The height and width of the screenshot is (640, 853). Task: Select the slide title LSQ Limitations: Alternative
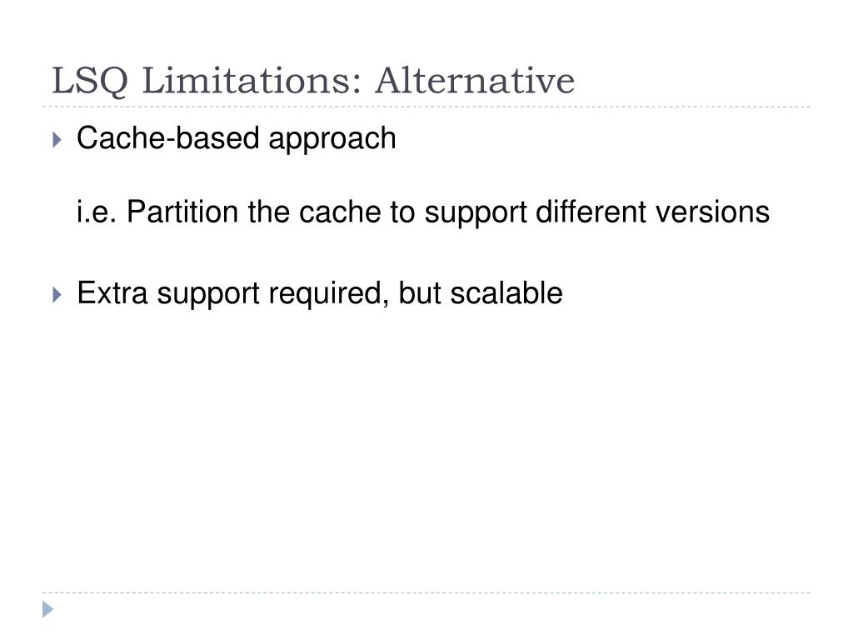[313, 81]
